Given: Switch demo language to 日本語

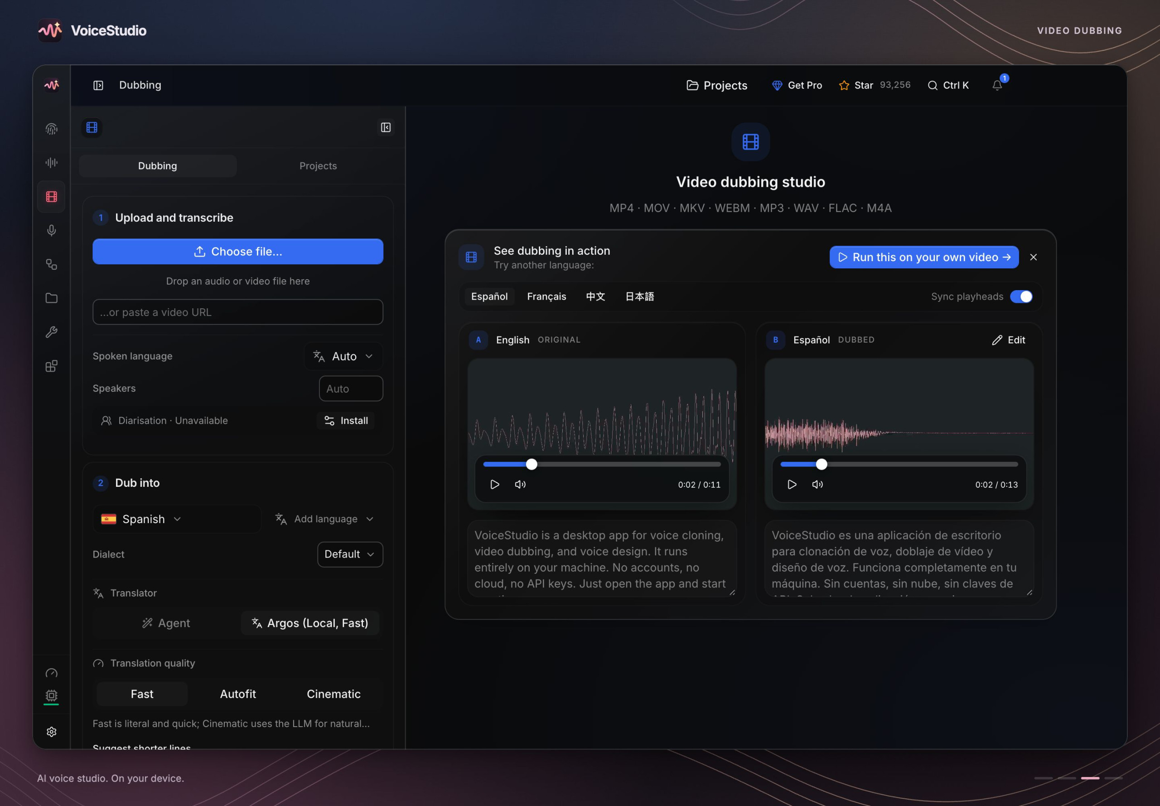Looking at the screenshot, I should [x=639, y=296].
